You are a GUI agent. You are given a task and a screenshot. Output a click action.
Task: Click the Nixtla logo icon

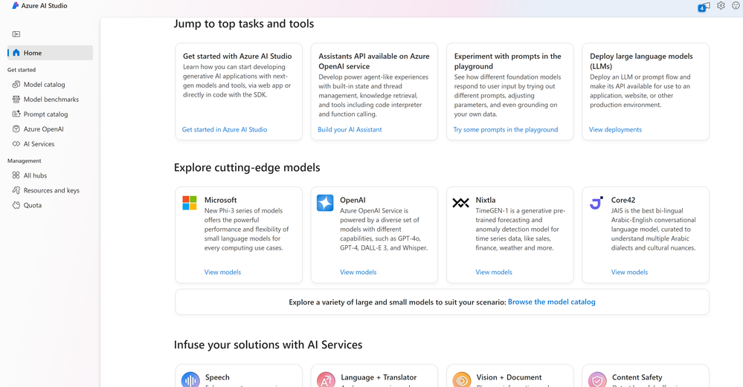460,203
